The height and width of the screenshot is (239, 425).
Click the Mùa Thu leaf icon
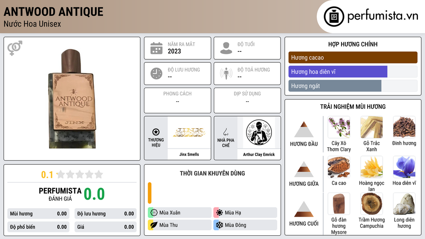point(154,225)
